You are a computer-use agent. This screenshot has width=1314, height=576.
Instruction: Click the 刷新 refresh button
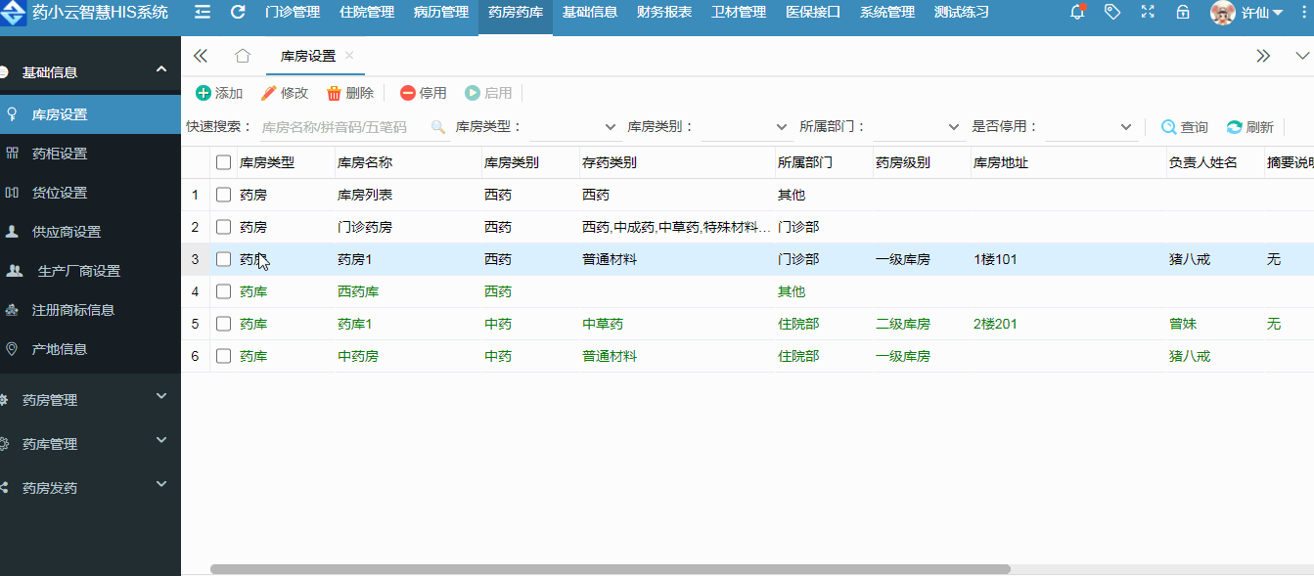[1249, 127]
